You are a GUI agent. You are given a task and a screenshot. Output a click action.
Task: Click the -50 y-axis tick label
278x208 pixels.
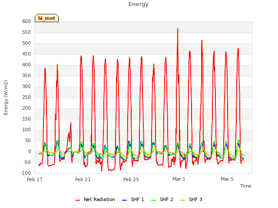(x=27, y=162)
